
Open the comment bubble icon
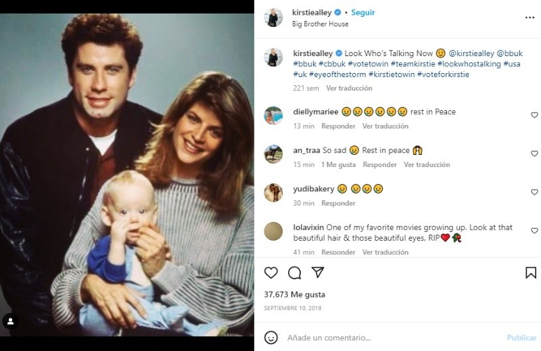click(x=294, y=273)
